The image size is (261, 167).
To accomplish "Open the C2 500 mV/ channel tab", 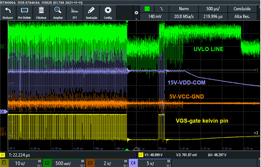I will [x=64, y=163].
